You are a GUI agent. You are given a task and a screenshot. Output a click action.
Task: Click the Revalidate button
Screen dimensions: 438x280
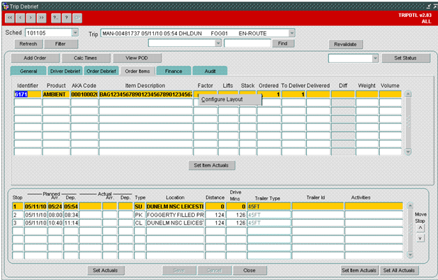click(x=345, y=44)
